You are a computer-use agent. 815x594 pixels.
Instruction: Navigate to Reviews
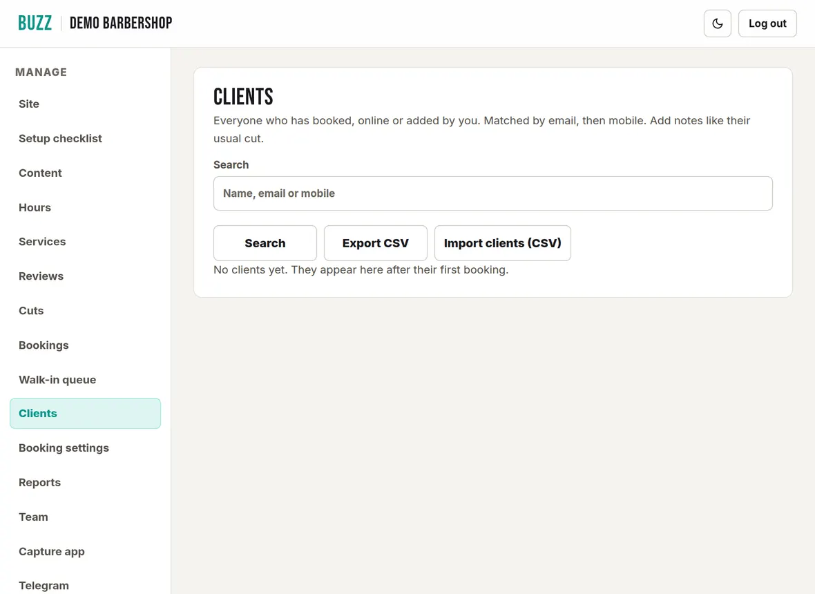[85, 276]
